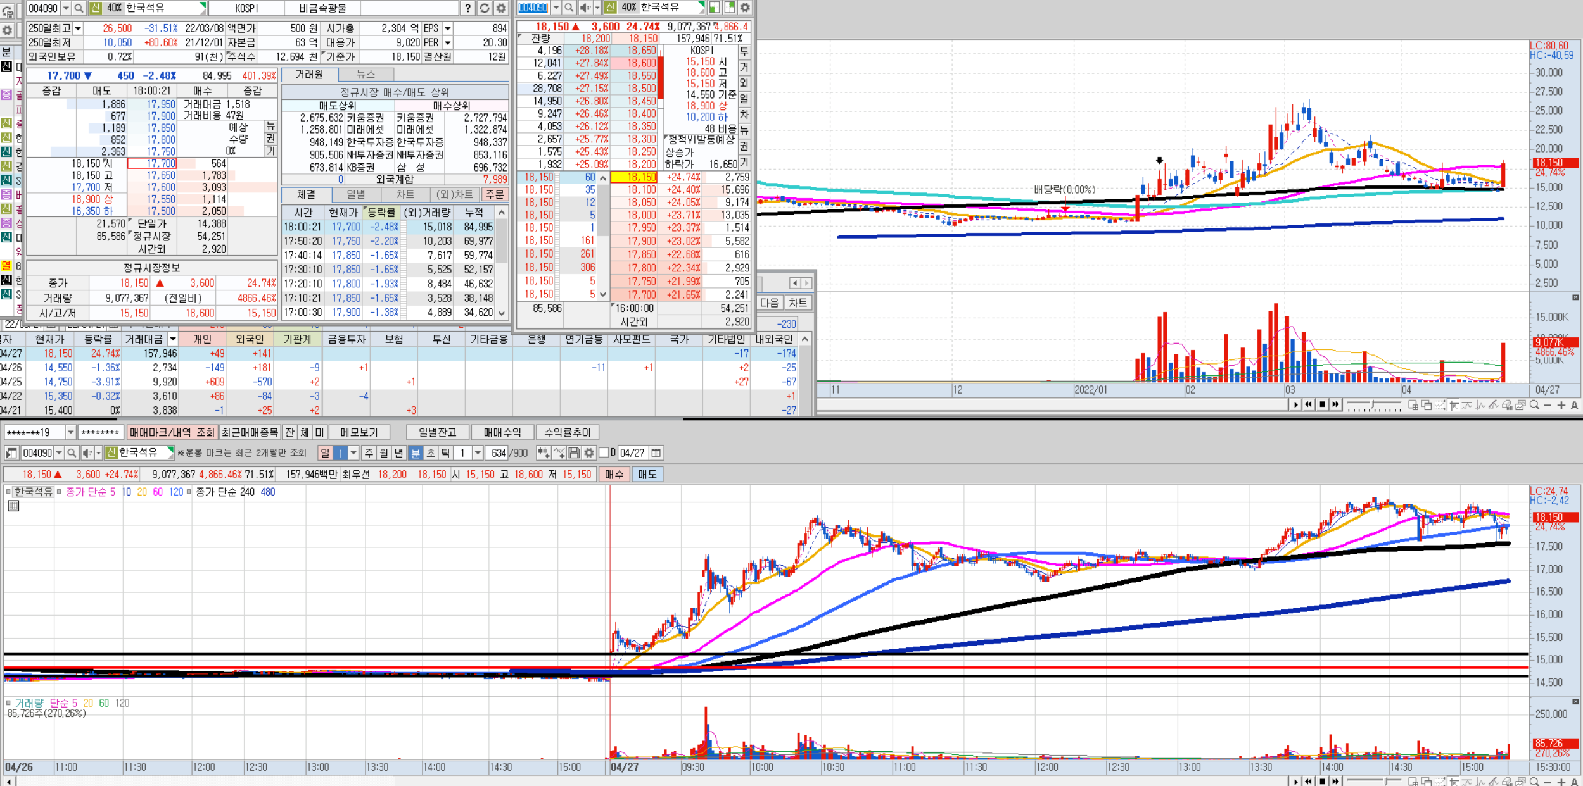Switch to the 주문 tab
The width and height of the screenshot is (1583, 786).
[x=495, y=194]
